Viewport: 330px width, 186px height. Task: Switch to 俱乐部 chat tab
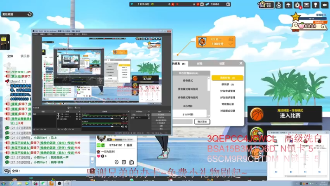point(25,56)
